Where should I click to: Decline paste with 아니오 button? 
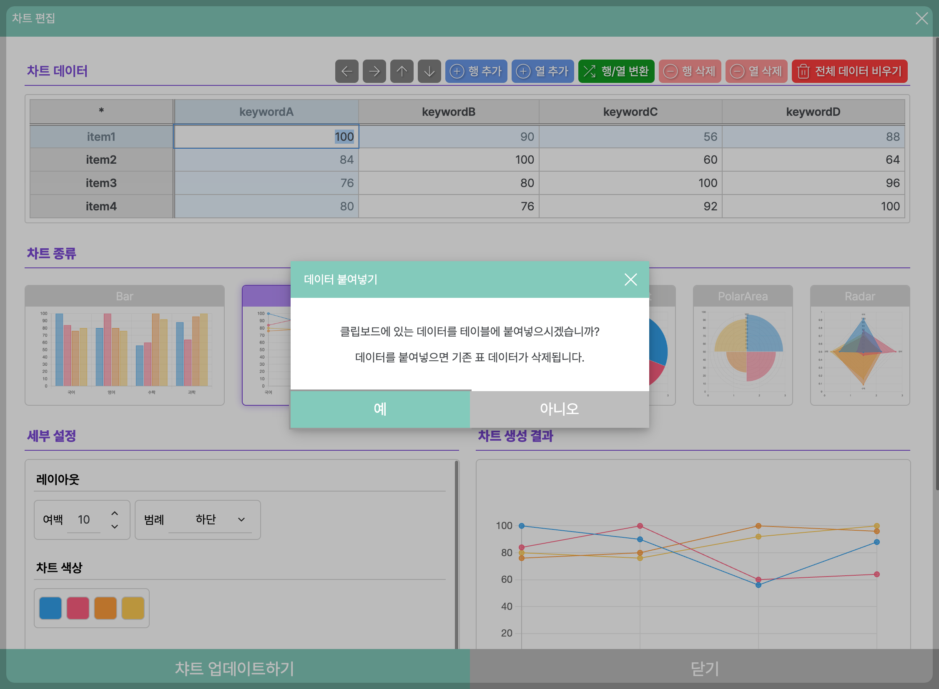(559, 409)
